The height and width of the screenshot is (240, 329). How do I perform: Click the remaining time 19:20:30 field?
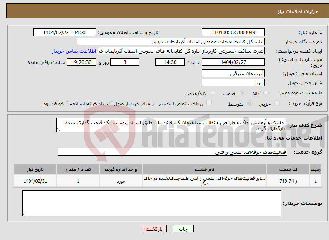pyautogui.click(x=81, y=62)
